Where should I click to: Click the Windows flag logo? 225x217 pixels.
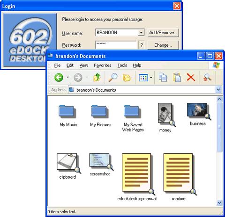pyautogui.click(x=216, y=65)
